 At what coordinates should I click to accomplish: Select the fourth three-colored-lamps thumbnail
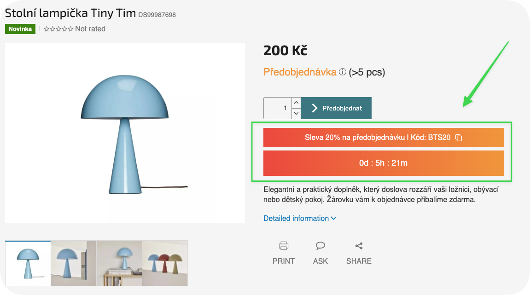165,263
